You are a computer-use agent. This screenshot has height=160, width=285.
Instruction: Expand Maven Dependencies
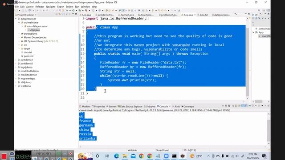[19, 37]
